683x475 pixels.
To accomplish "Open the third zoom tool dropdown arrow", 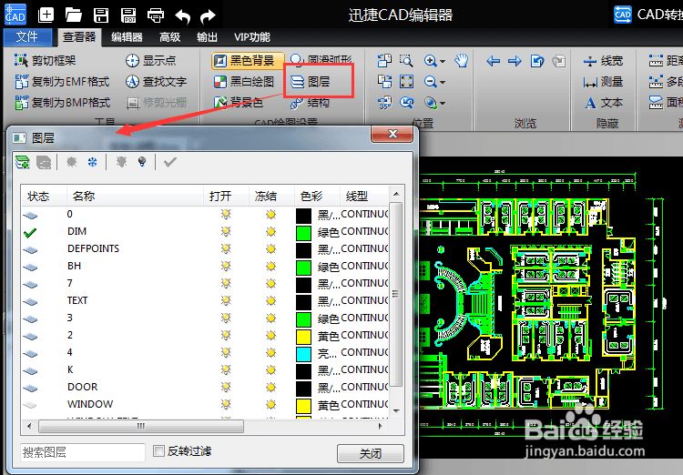I will pos(443,103).
